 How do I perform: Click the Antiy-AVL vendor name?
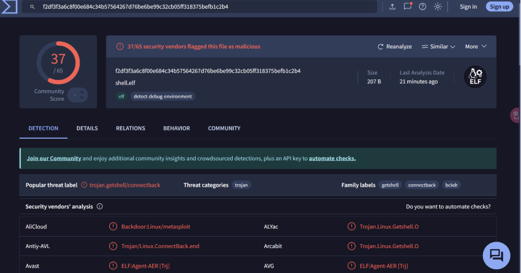(x=38, y=246)
